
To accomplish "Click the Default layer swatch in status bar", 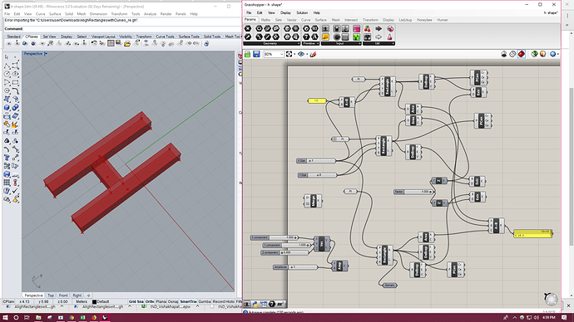I will coord(94,301).
